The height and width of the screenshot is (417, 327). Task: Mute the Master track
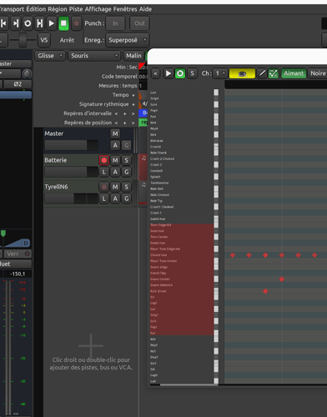point(115,133)
